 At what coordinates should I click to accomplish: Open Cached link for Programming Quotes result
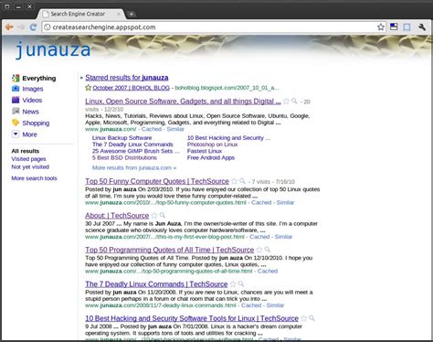(x=268, y=272)
